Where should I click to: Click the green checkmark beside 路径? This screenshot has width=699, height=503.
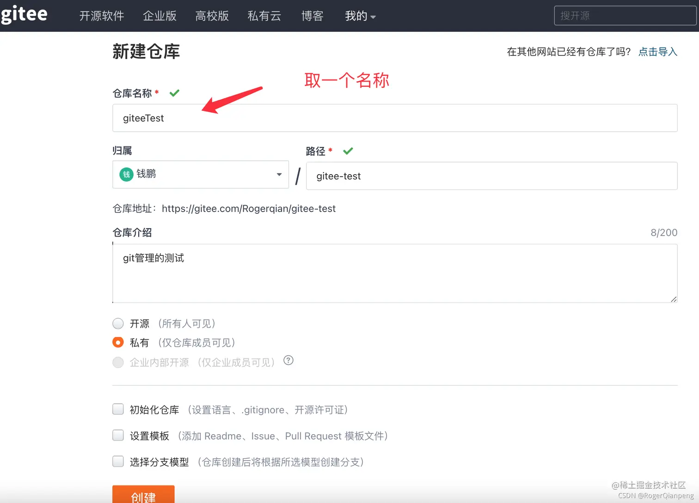point(348,151)
